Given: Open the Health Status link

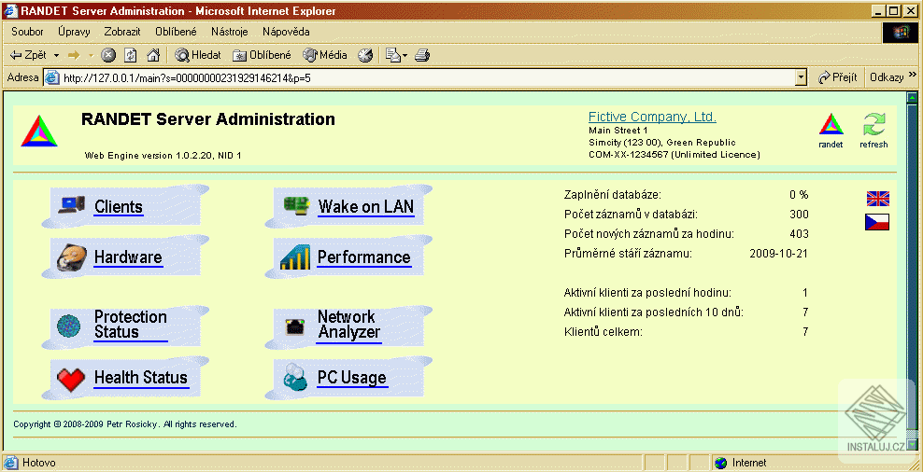Looking at the screenshot, I should [141, 378].
